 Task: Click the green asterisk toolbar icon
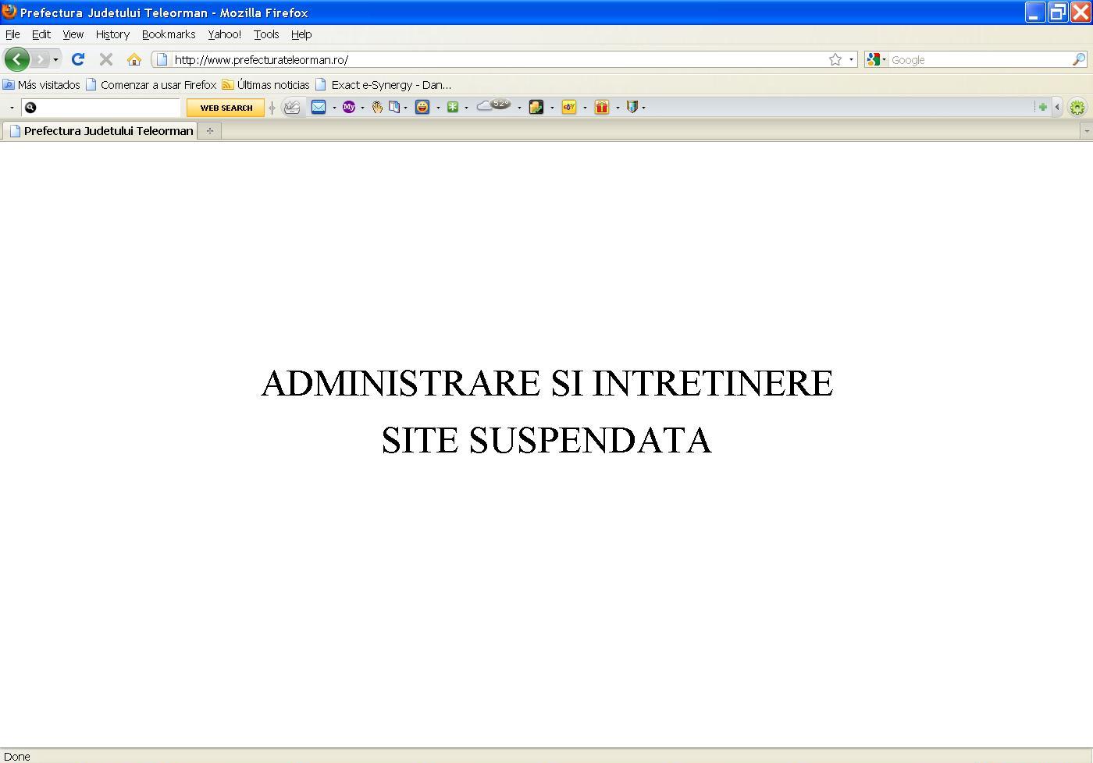click(x=453, y=107)
